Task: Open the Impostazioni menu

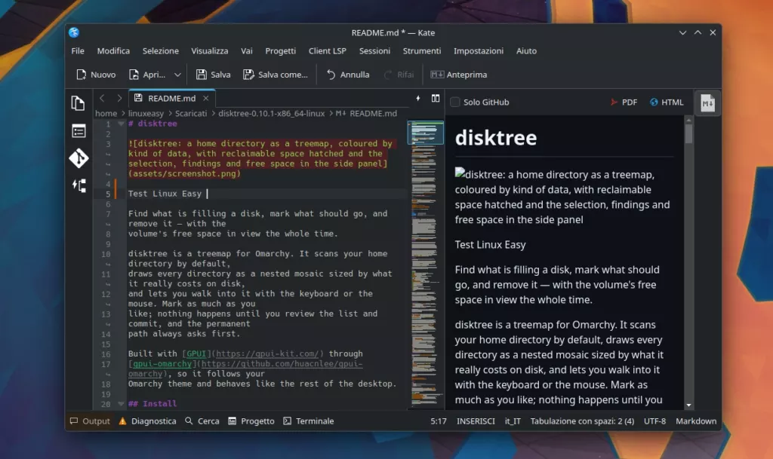Action: tap(479, 51)
